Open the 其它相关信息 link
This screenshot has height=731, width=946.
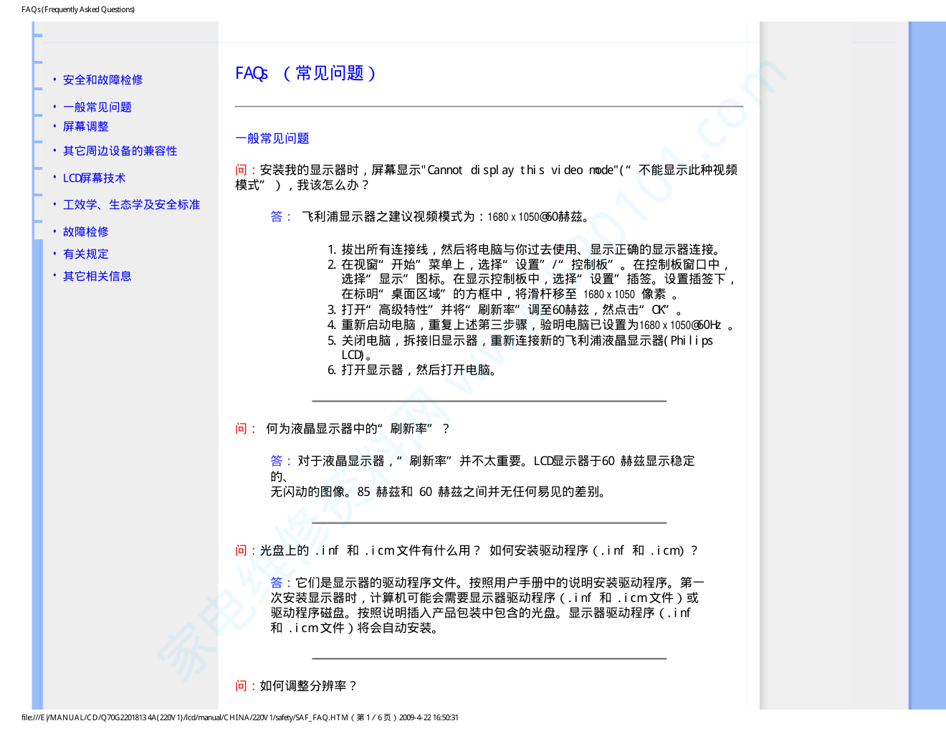97,276
